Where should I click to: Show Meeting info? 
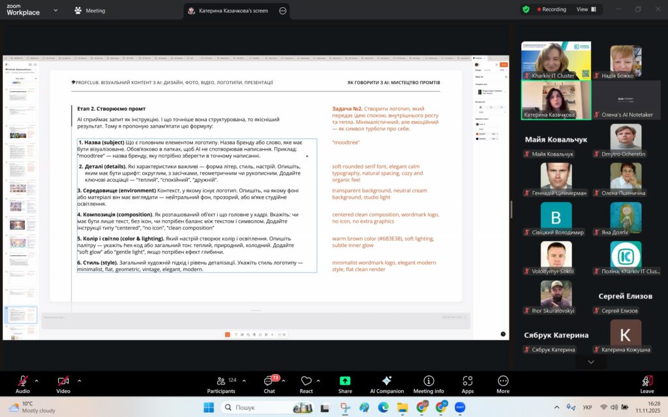pos(428,381)
